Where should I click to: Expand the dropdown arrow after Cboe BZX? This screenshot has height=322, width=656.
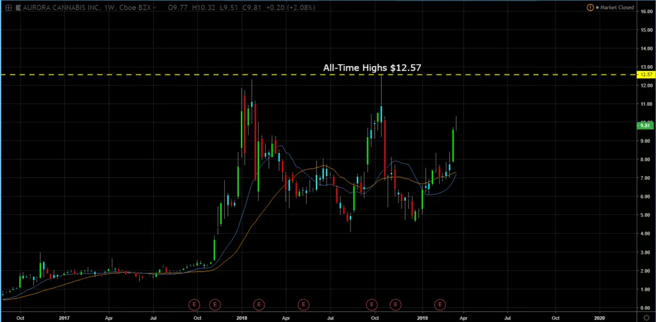(155, 8)
